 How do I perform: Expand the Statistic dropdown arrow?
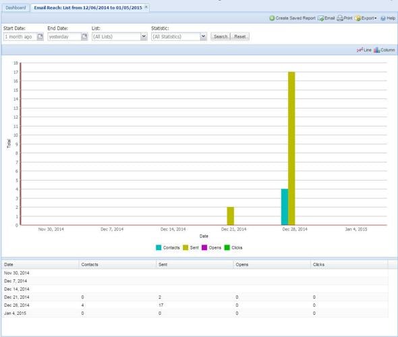(203, 37)
